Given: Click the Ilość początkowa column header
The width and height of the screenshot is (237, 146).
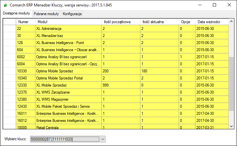Looking at the screenshot, I should pyautogui.click(x=121, y=22).
